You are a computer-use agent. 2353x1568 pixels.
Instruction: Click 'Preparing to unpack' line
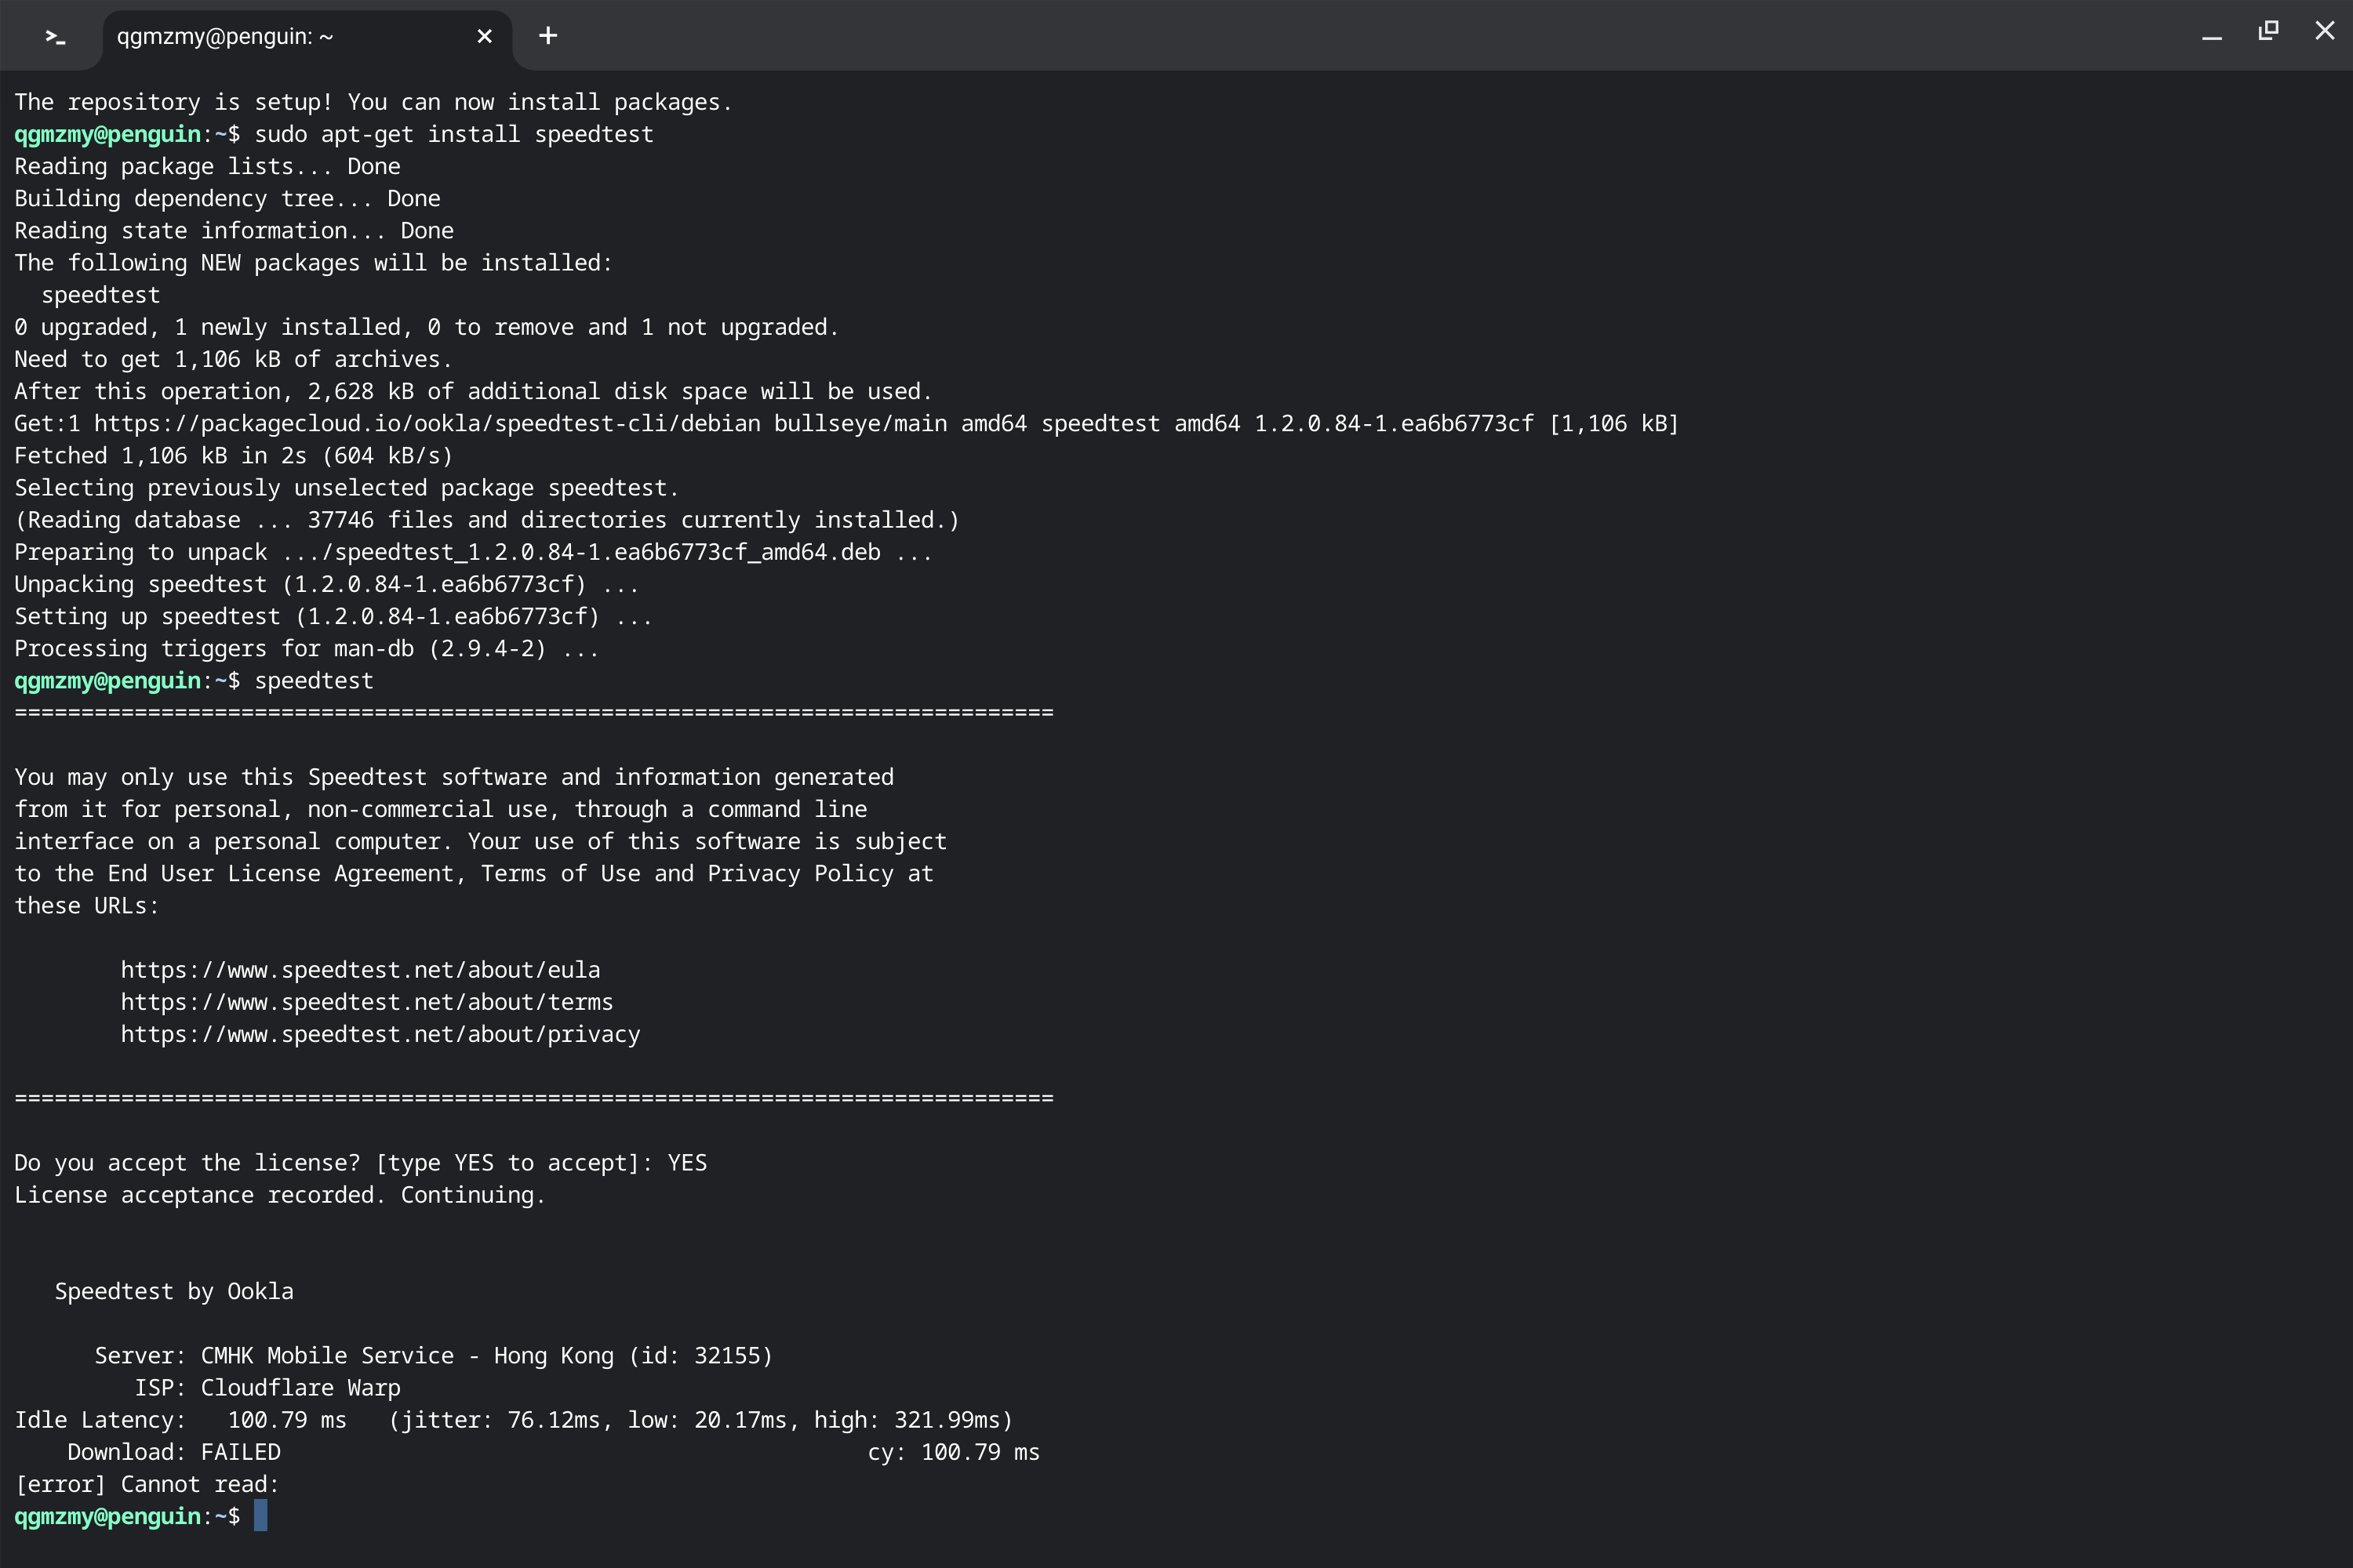pyautogui.click(x=473, y=552)
